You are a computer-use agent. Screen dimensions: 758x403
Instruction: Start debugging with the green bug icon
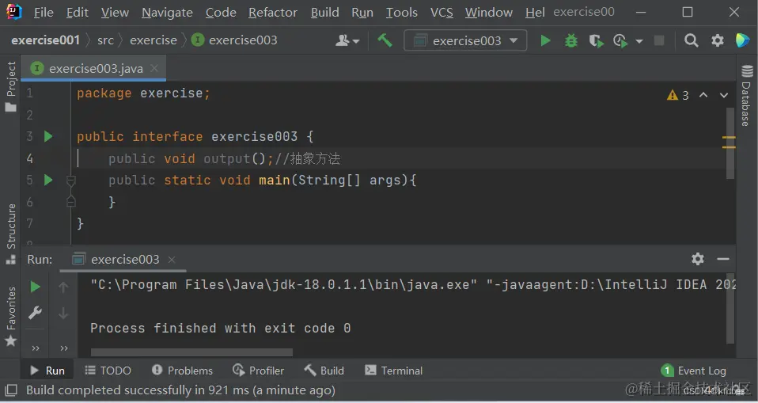[x=571, y=40]
